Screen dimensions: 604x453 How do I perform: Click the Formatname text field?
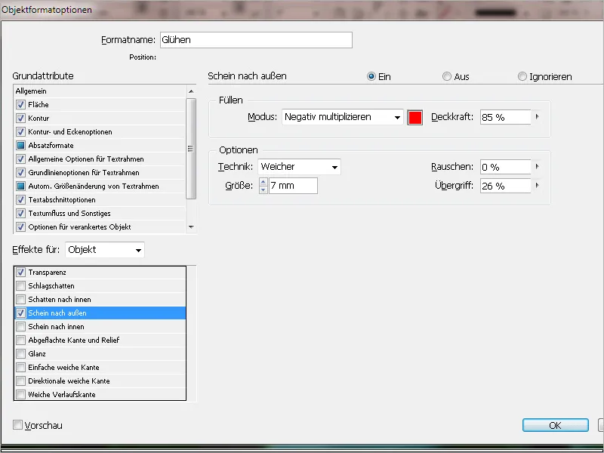tap(256, 40)
